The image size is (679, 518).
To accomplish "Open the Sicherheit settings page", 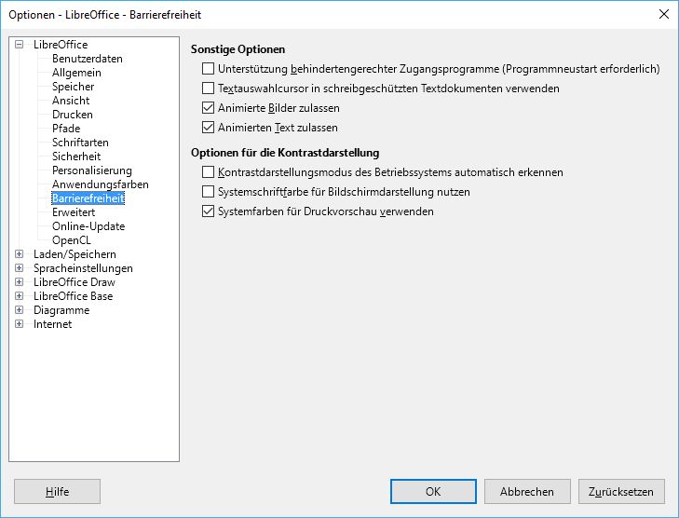I will pos(76,157).
